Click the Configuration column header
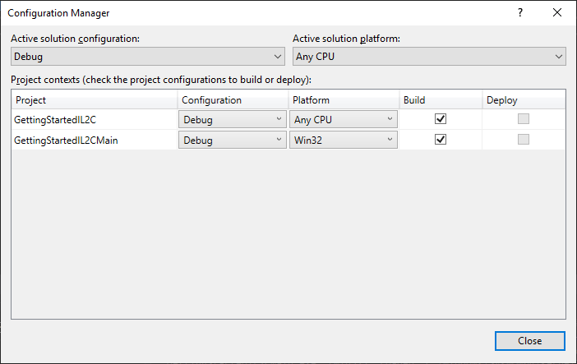 232,100
